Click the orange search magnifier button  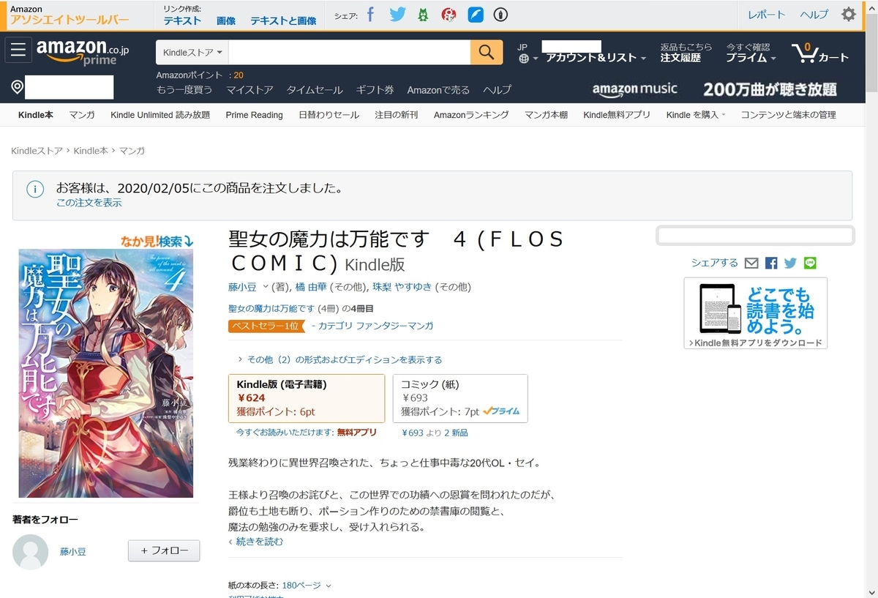point(487,52)
